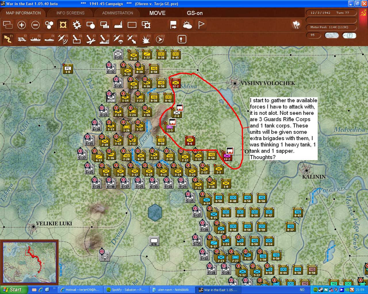The width and height of the screenshot is (368, 294).
Task: Select F2 rail move mode
Action: coord(22,39)
